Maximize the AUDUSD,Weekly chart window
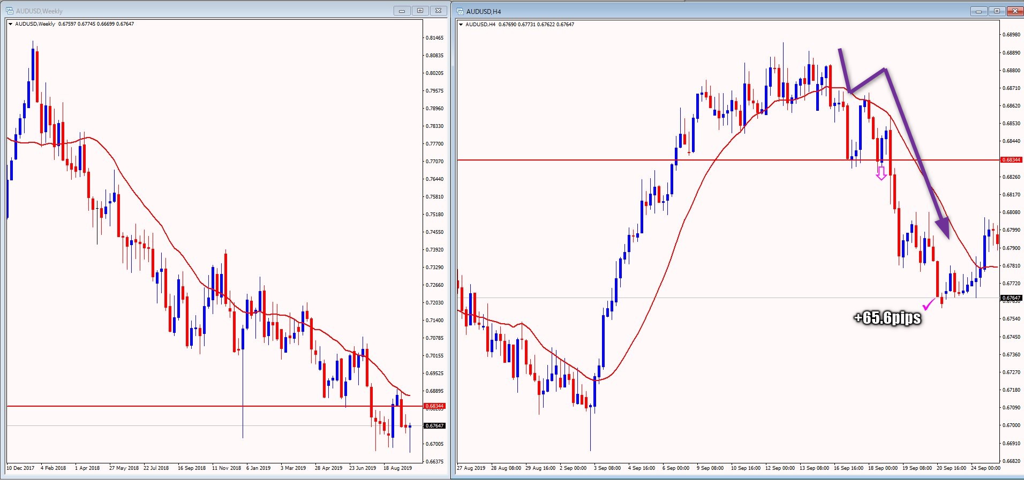This screenshot has width=1024, height=480. pyautogui.click(x=420, y=11)
